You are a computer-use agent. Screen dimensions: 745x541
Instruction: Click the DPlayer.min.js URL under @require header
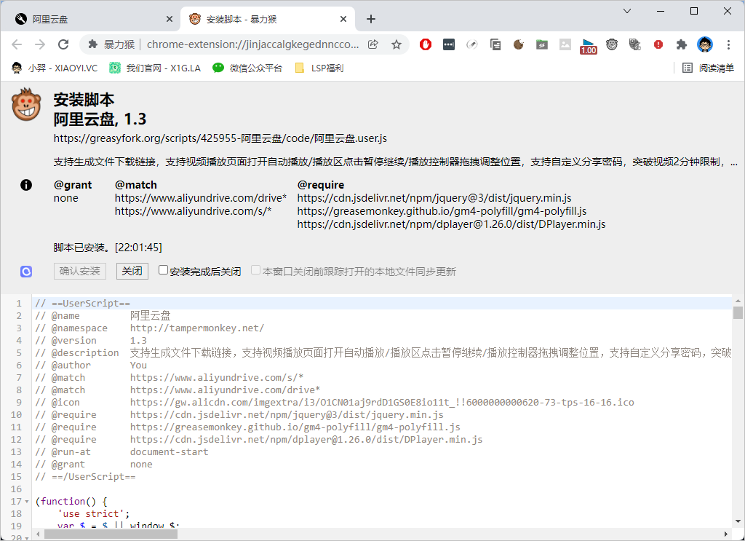(x=451, y=224)
